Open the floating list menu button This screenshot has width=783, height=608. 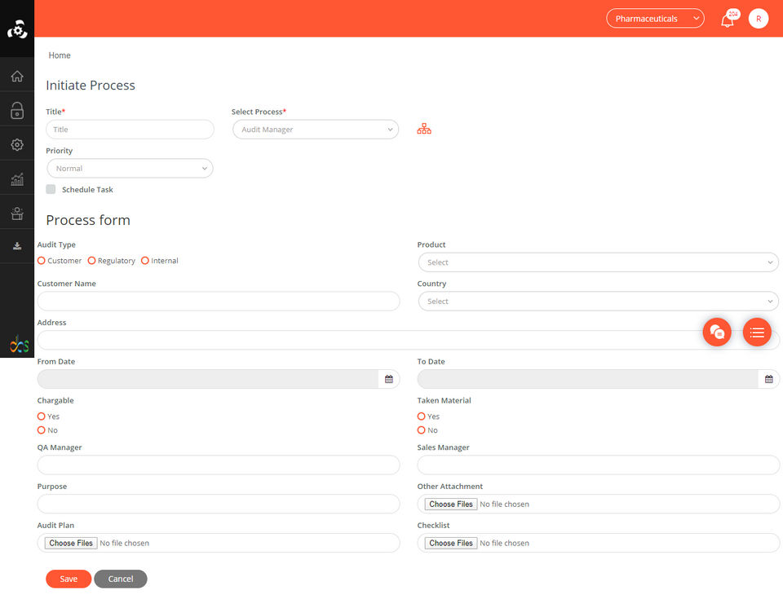tap(757, 332)
